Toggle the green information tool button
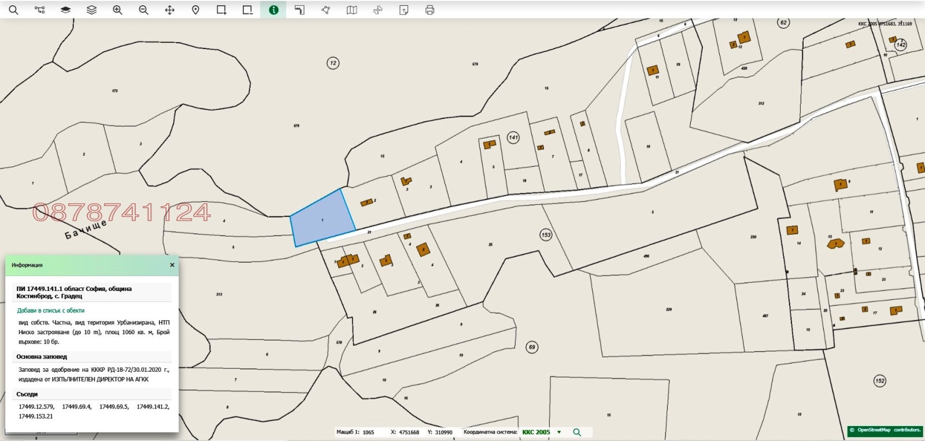The height and width of the screenshot is (441, 925). [273, 10]
